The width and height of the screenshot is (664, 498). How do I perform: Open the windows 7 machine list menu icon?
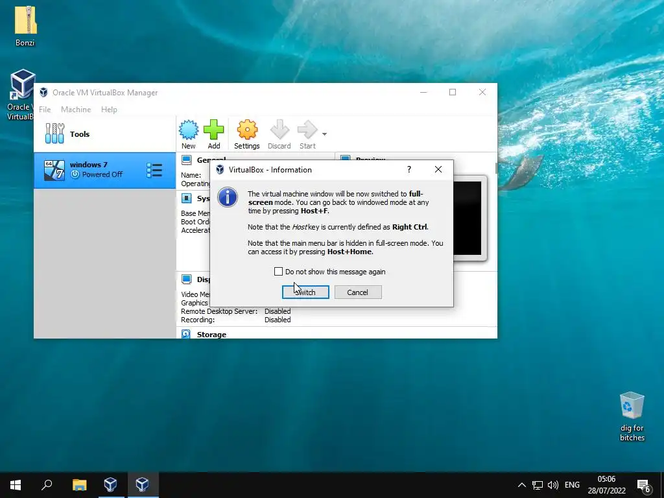(154, 171)
